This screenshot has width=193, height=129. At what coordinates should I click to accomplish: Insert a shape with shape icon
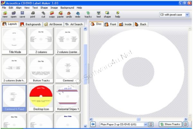click(x=107, y=15)
